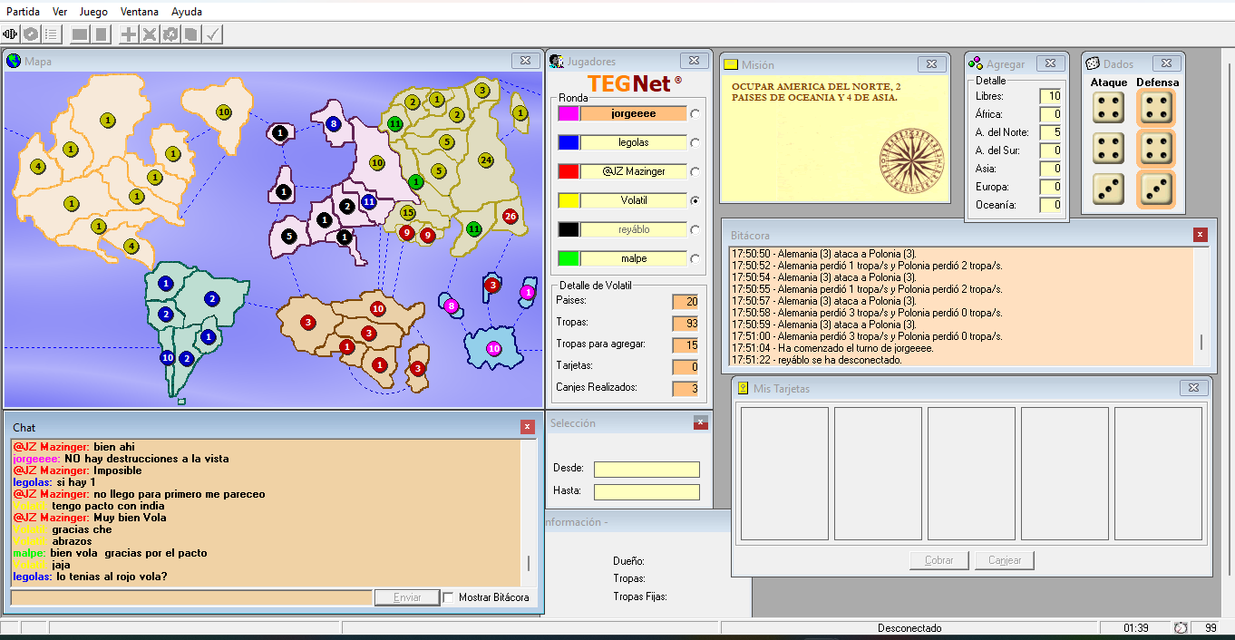
Task: Open the Juego menu
Action: coord(93,12)
